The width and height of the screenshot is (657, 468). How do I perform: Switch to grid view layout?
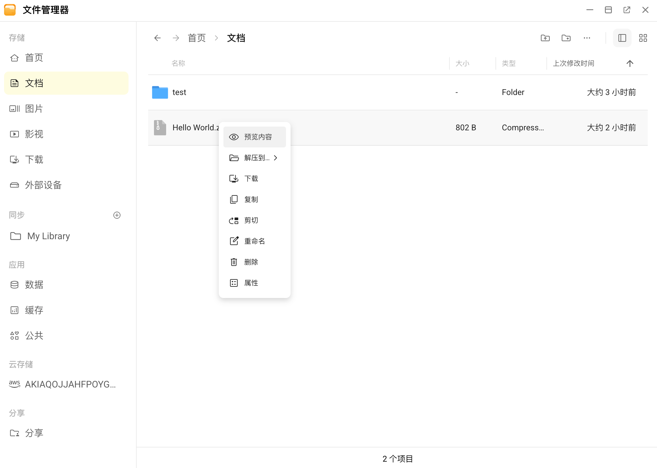(643, 38)
